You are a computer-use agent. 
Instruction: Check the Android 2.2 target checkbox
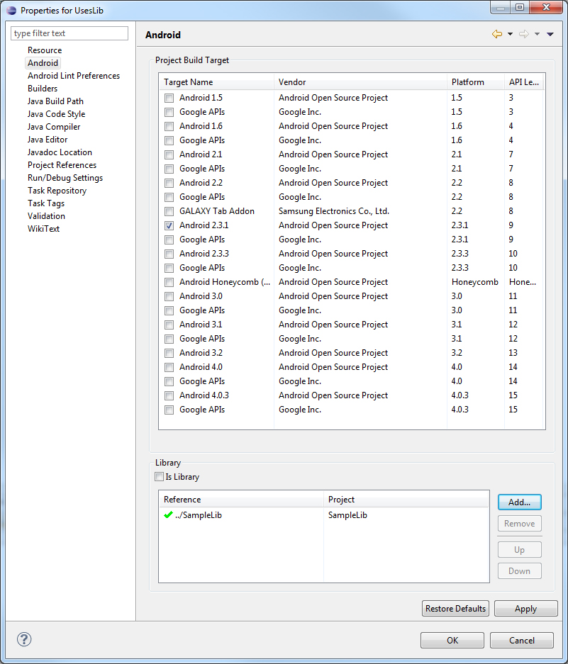(x=169, y=183)
